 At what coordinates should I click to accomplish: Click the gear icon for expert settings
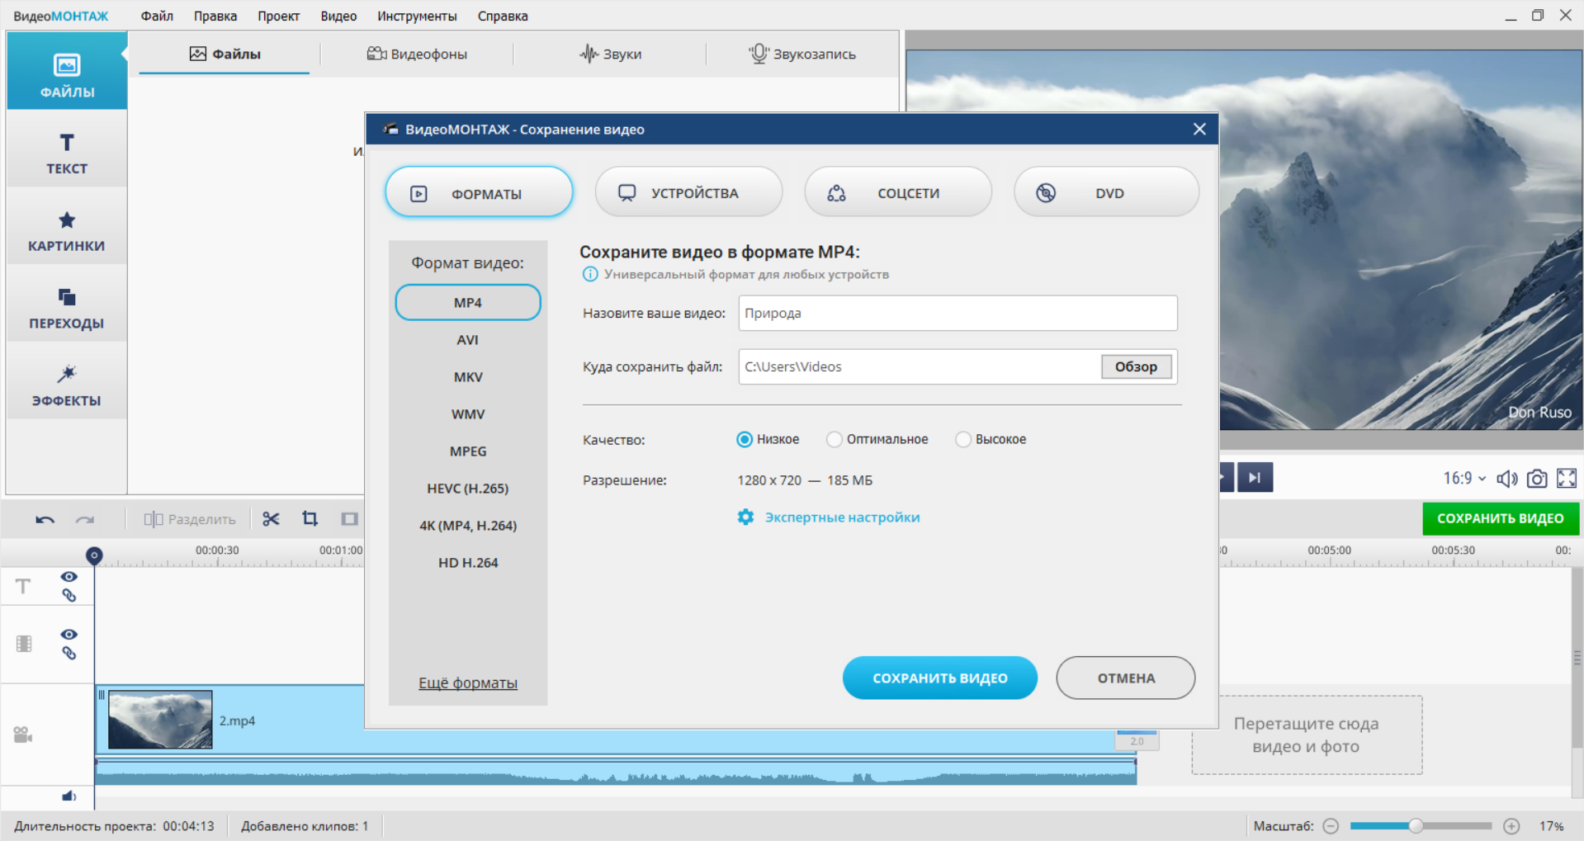pos(745,517)
